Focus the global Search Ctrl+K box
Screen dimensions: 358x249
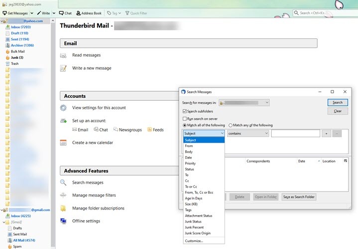[325, 13]
